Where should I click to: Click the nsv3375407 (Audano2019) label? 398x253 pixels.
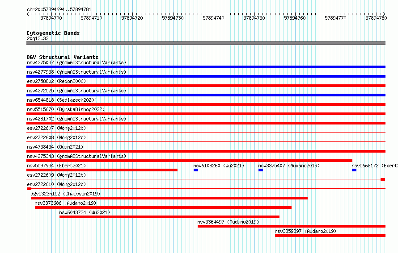(x=289, y=166)
